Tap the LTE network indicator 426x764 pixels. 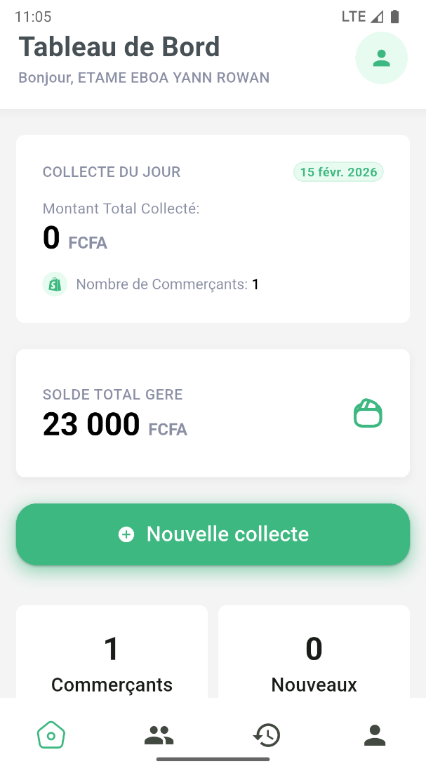tap(352, 15)
